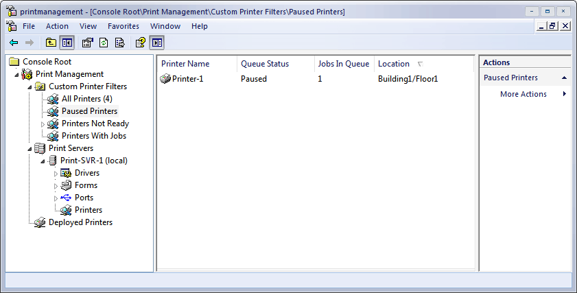577x293 pixels.
Task: Open More Actions submenu
Action: (523, 94)
